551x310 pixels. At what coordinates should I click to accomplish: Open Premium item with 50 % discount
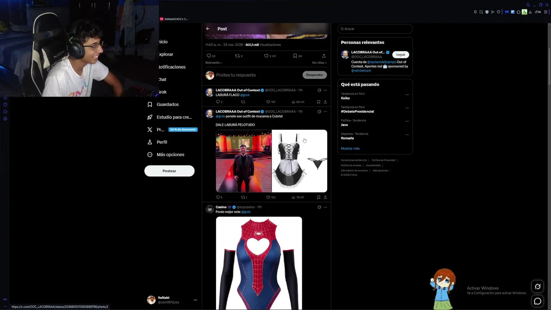coord(171,130)
